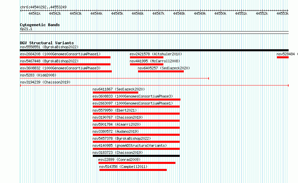298x183 pixels.
Task: Open esv2663097 (1000GenomesConsortiumPhase1) label
Action: (133, 103)
